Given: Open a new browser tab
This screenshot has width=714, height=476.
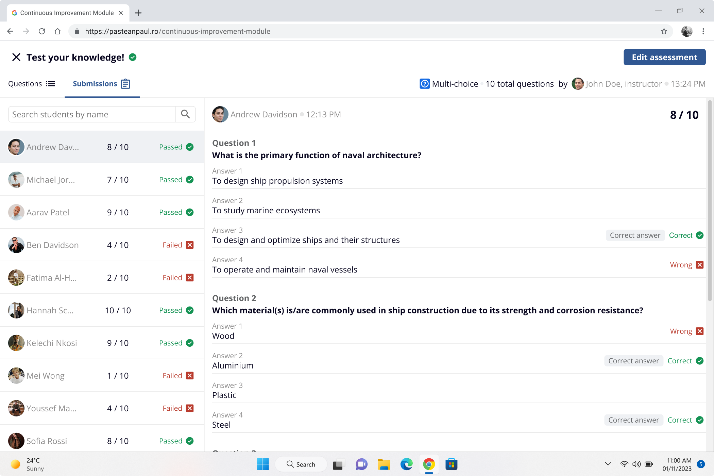Looking at the screenshot, I should tap(138, 13).
